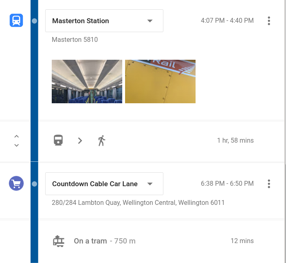Click the walking person icon in the travel segment
286x263 pixels.
(x=102, y=141)
